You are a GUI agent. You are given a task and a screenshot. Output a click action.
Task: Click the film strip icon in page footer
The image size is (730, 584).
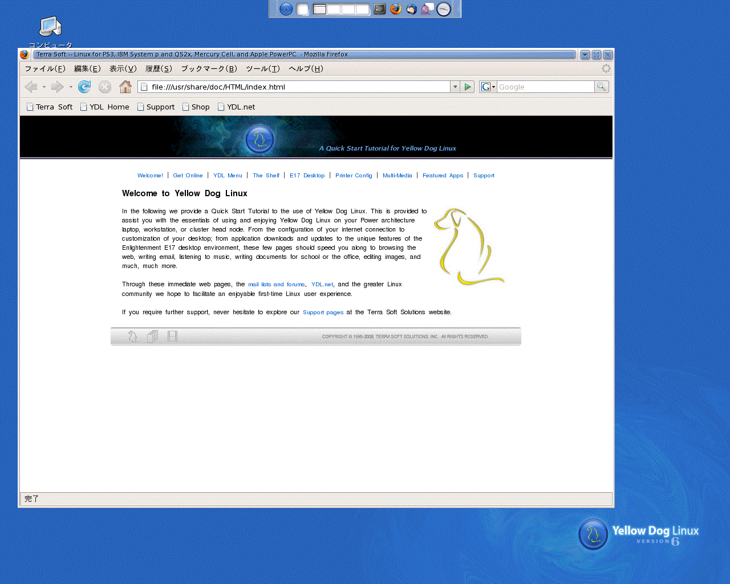pos(172,336)
